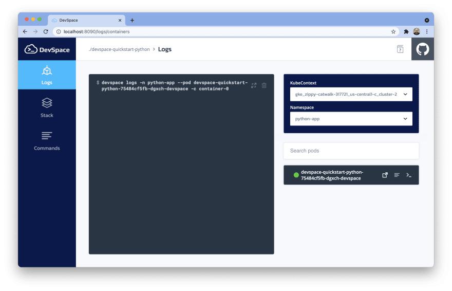
Task: Expand the KubeContext dropdown
Action: (351, 94)
